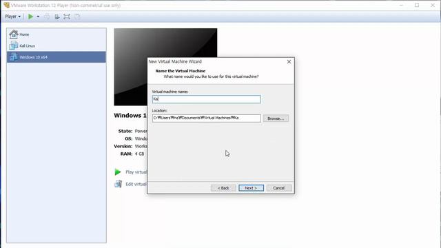
Task: Expand the power options arrow beside play icon
Action: point(38,17)
